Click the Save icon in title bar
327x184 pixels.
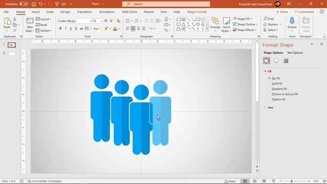coord(34,4)
